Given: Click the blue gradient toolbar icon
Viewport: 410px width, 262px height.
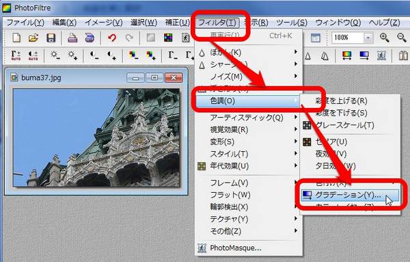Looking at the screenshot, I should [x=364, y=55].
